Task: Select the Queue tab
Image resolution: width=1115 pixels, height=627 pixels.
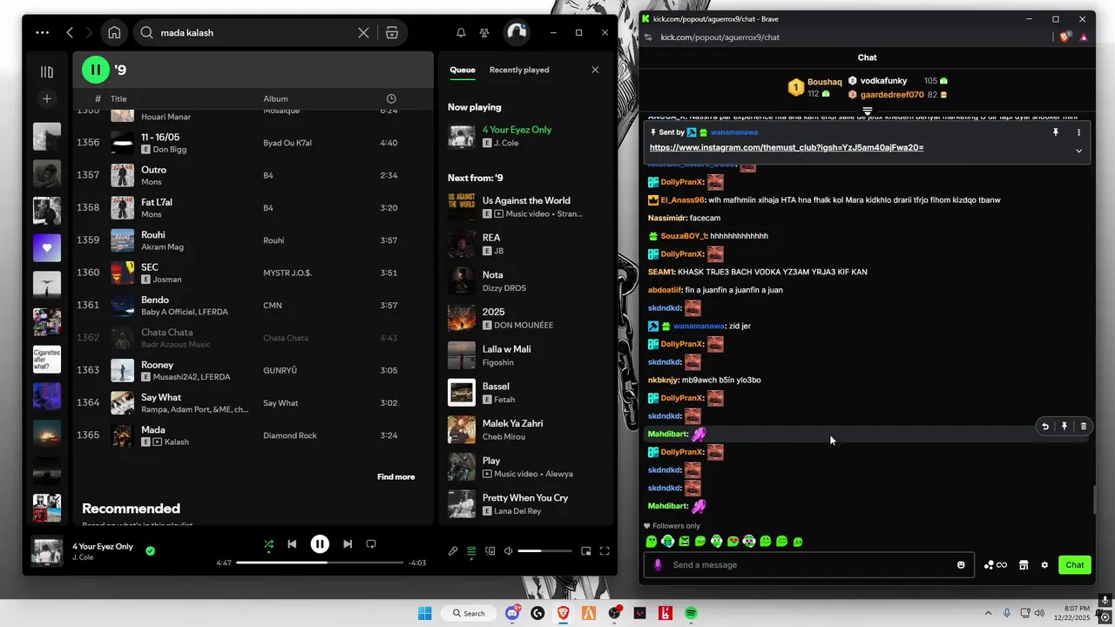Action: (463, 70)
